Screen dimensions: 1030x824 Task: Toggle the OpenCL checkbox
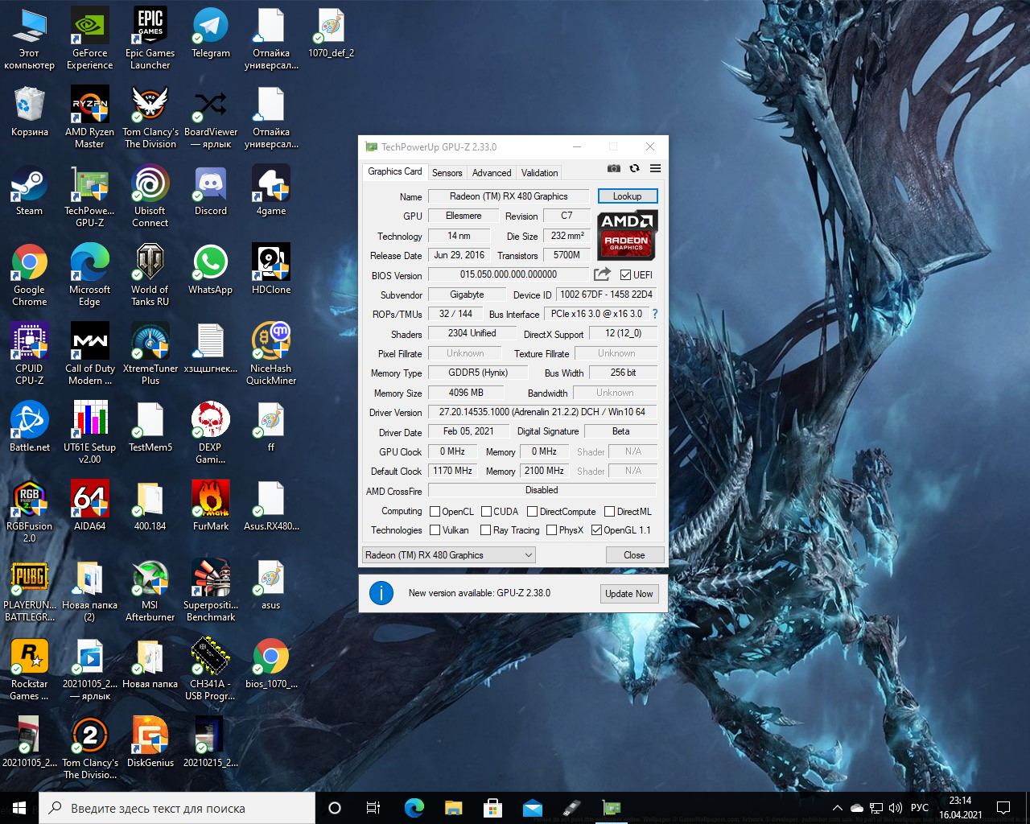click(x=435, y=512)
